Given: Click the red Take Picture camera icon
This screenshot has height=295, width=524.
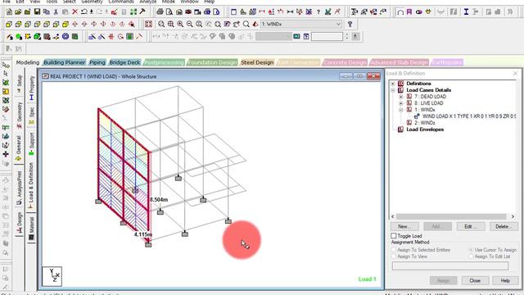Looking at the screenshot, I should coord(188,12).
